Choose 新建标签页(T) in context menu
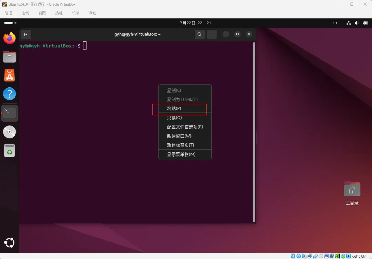This screenshot has height=259, width=372. [185, 145]
